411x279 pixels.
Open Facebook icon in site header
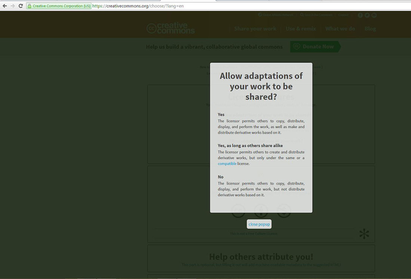(361, 15)
